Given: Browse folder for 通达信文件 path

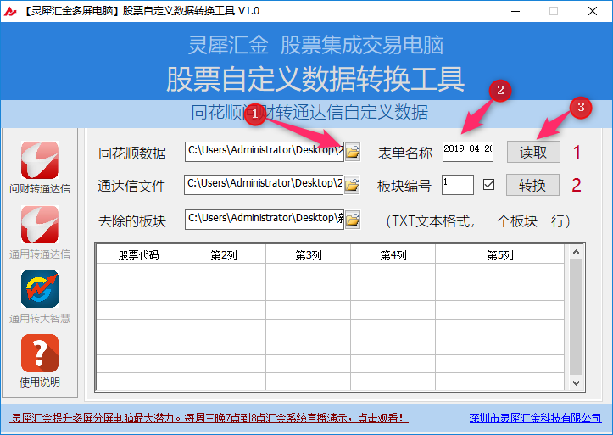Looking at the screenshot, I should click(x=352, y=185).
